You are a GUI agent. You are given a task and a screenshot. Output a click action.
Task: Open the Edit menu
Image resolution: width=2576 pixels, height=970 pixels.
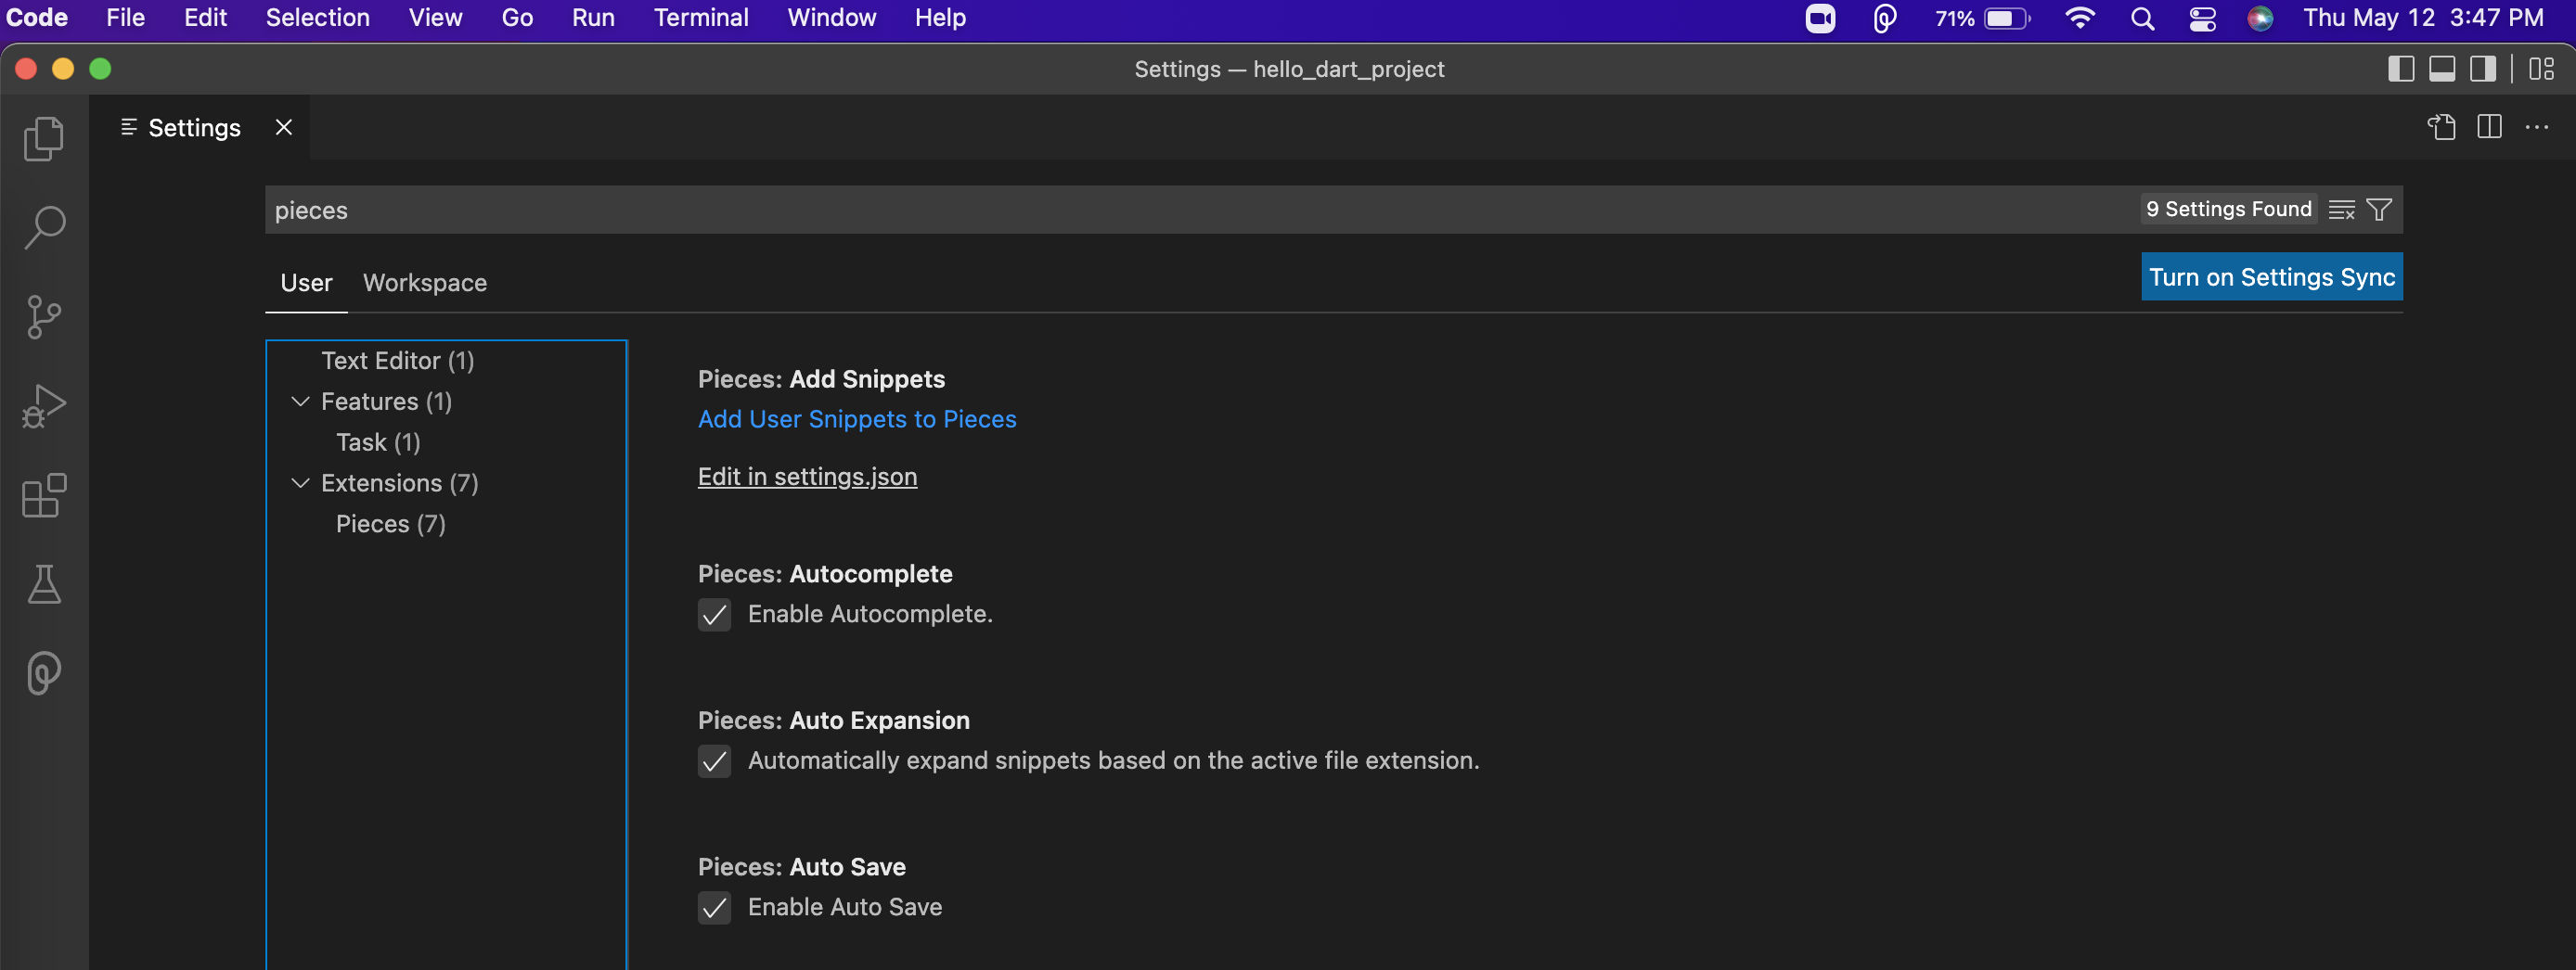tap(205, 18)
